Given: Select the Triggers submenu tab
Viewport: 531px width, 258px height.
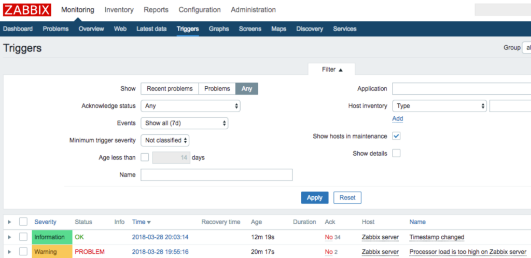Looking at the screenshot, I should (x=188, y=29).
